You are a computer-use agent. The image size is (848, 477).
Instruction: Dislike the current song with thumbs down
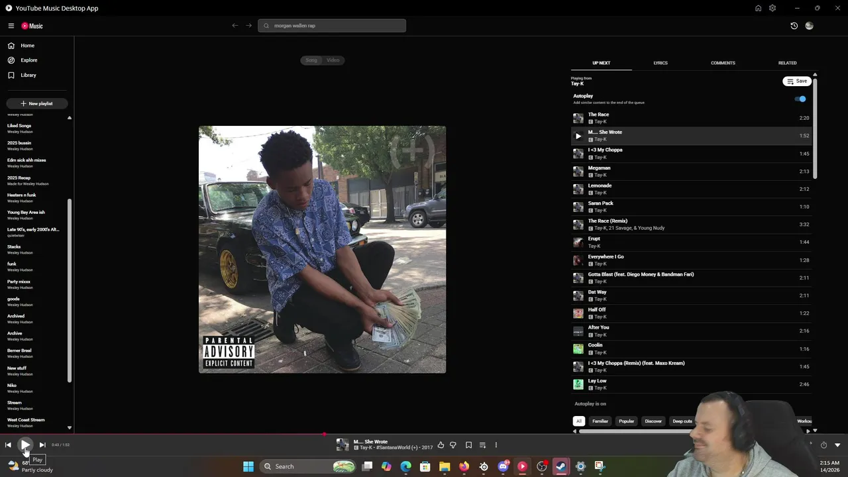click(x=453, y=445)
